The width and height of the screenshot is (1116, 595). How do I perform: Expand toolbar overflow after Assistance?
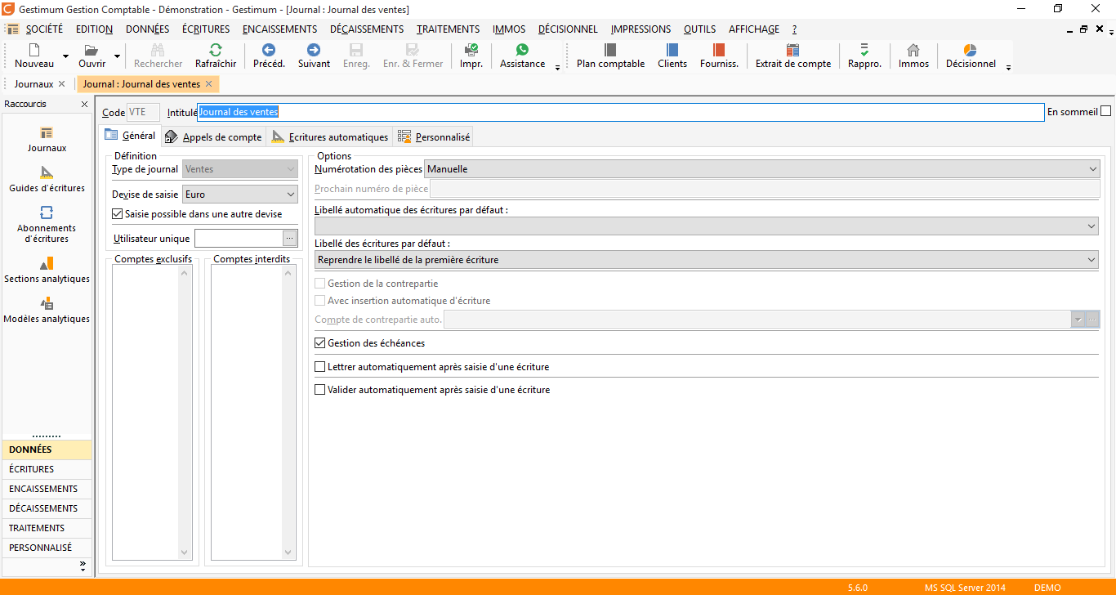pyautogui.click(x=558, y=68)
